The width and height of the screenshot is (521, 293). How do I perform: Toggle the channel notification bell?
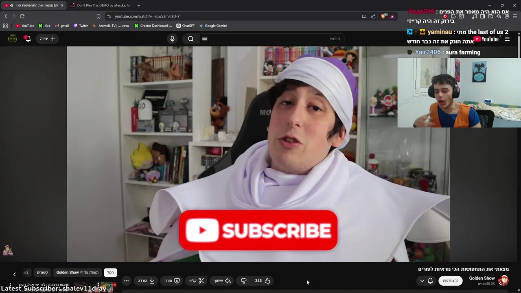click(430, 281)
